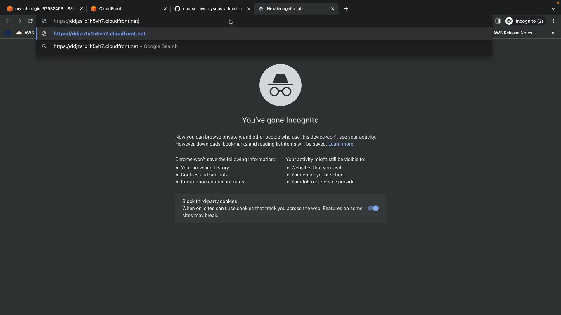The image size is (561, 315).
Task: Open the Learn more link
Action: (340, 144)
